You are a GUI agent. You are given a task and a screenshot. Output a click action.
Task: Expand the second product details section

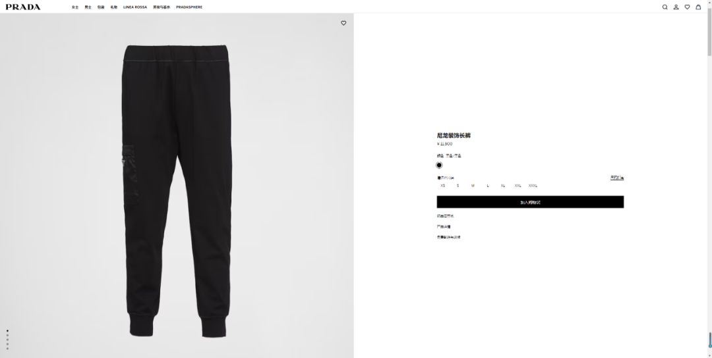444,226
